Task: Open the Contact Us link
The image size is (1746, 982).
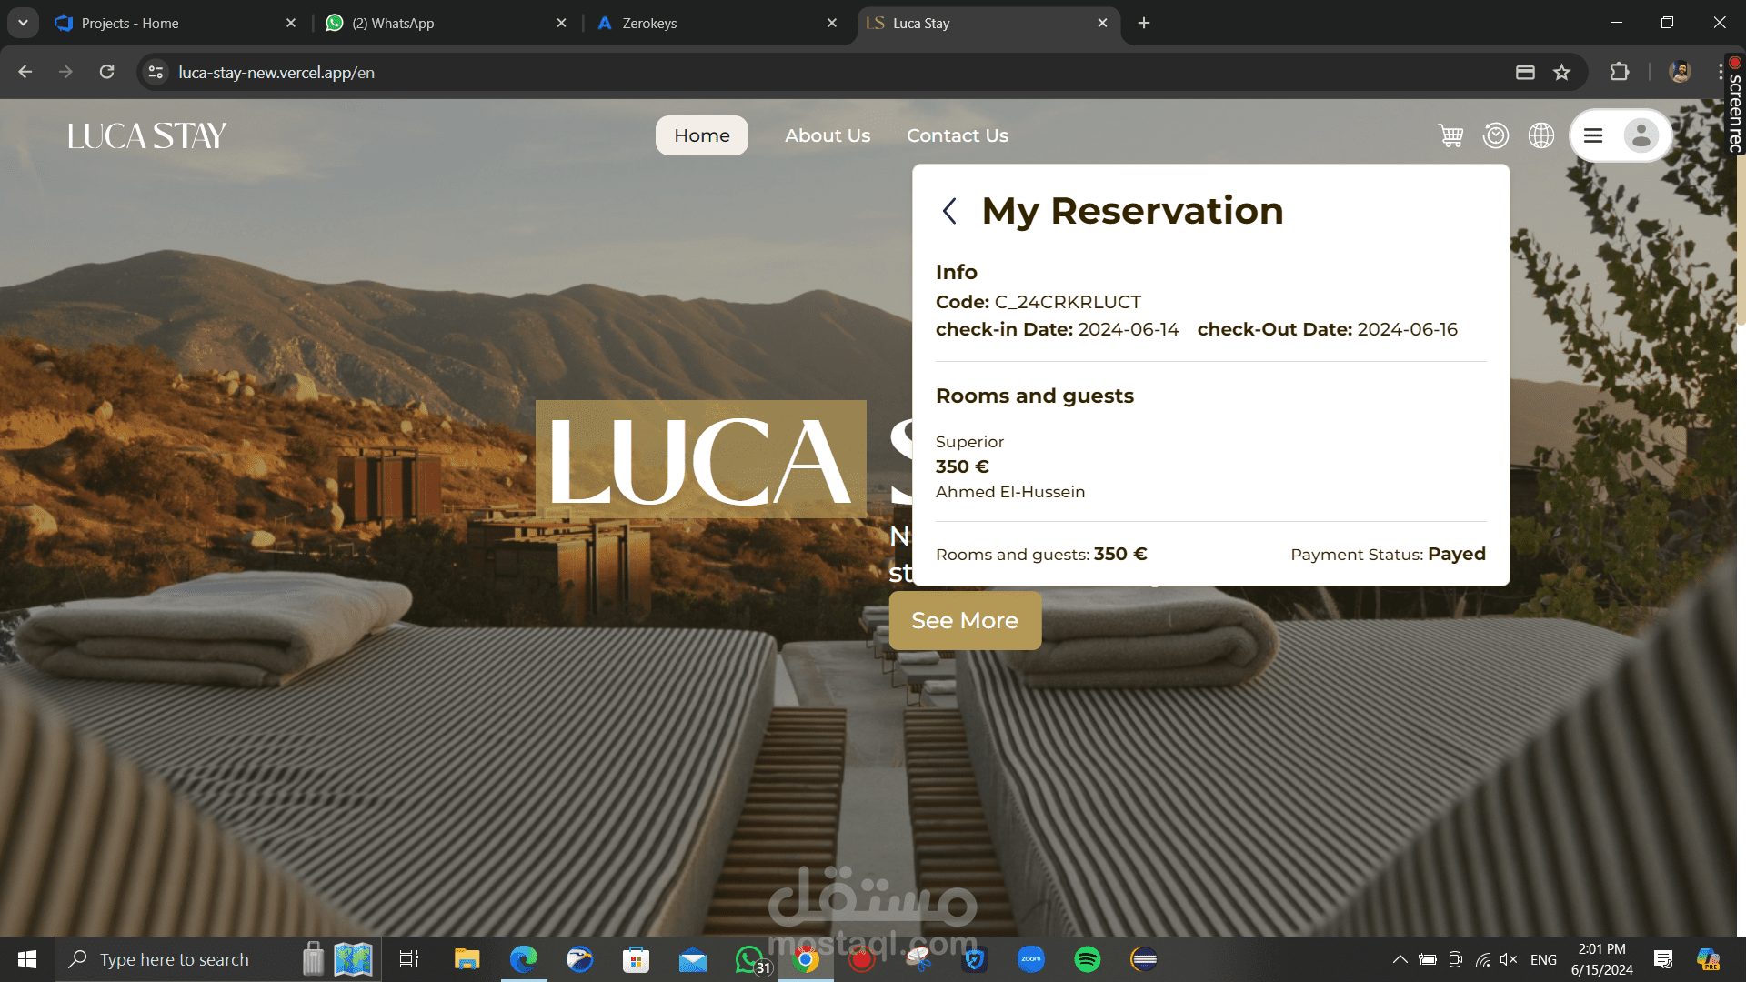Action: pyautogui.click(x=957, y=135)
